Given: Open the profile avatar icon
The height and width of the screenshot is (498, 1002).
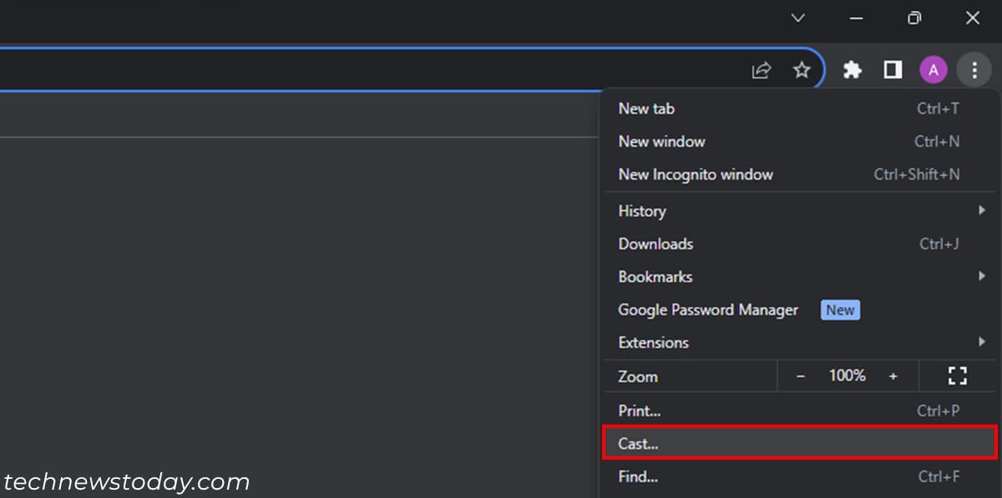Looking at the screenshot, I should [x=933, y=69].
